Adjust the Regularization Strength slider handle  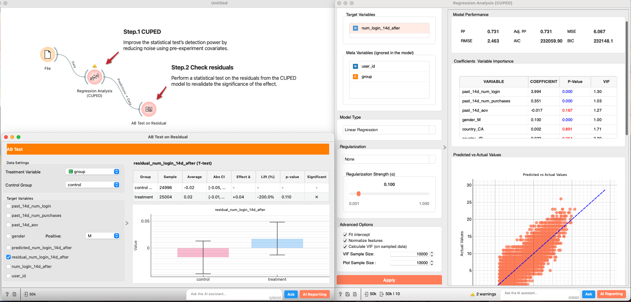[359, 194]
